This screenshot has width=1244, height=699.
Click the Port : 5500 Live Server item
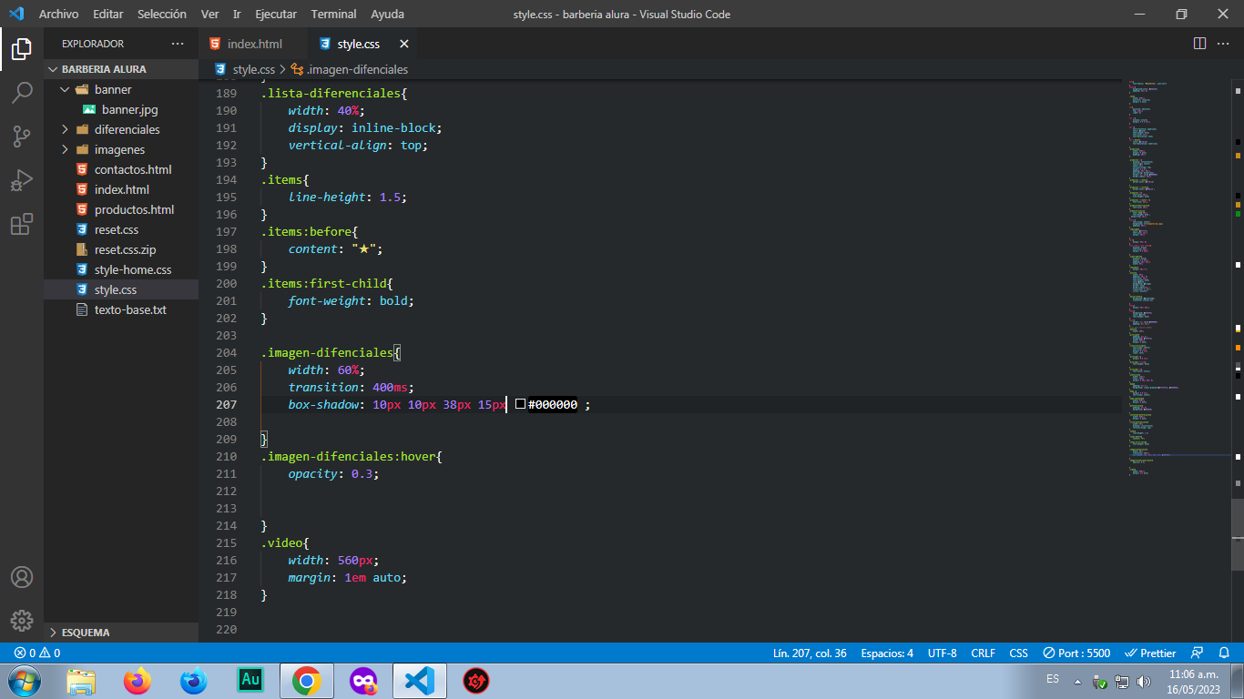tap(1076, 653)
